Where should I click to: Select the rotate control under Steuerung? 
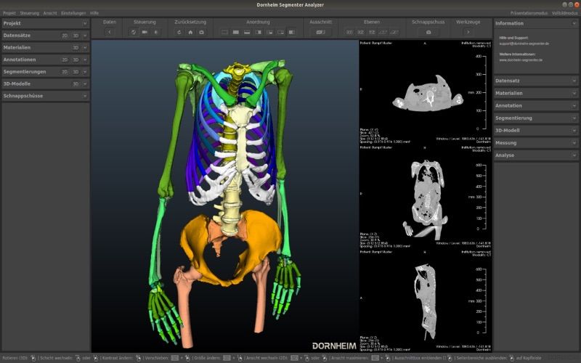pos(134,32)
